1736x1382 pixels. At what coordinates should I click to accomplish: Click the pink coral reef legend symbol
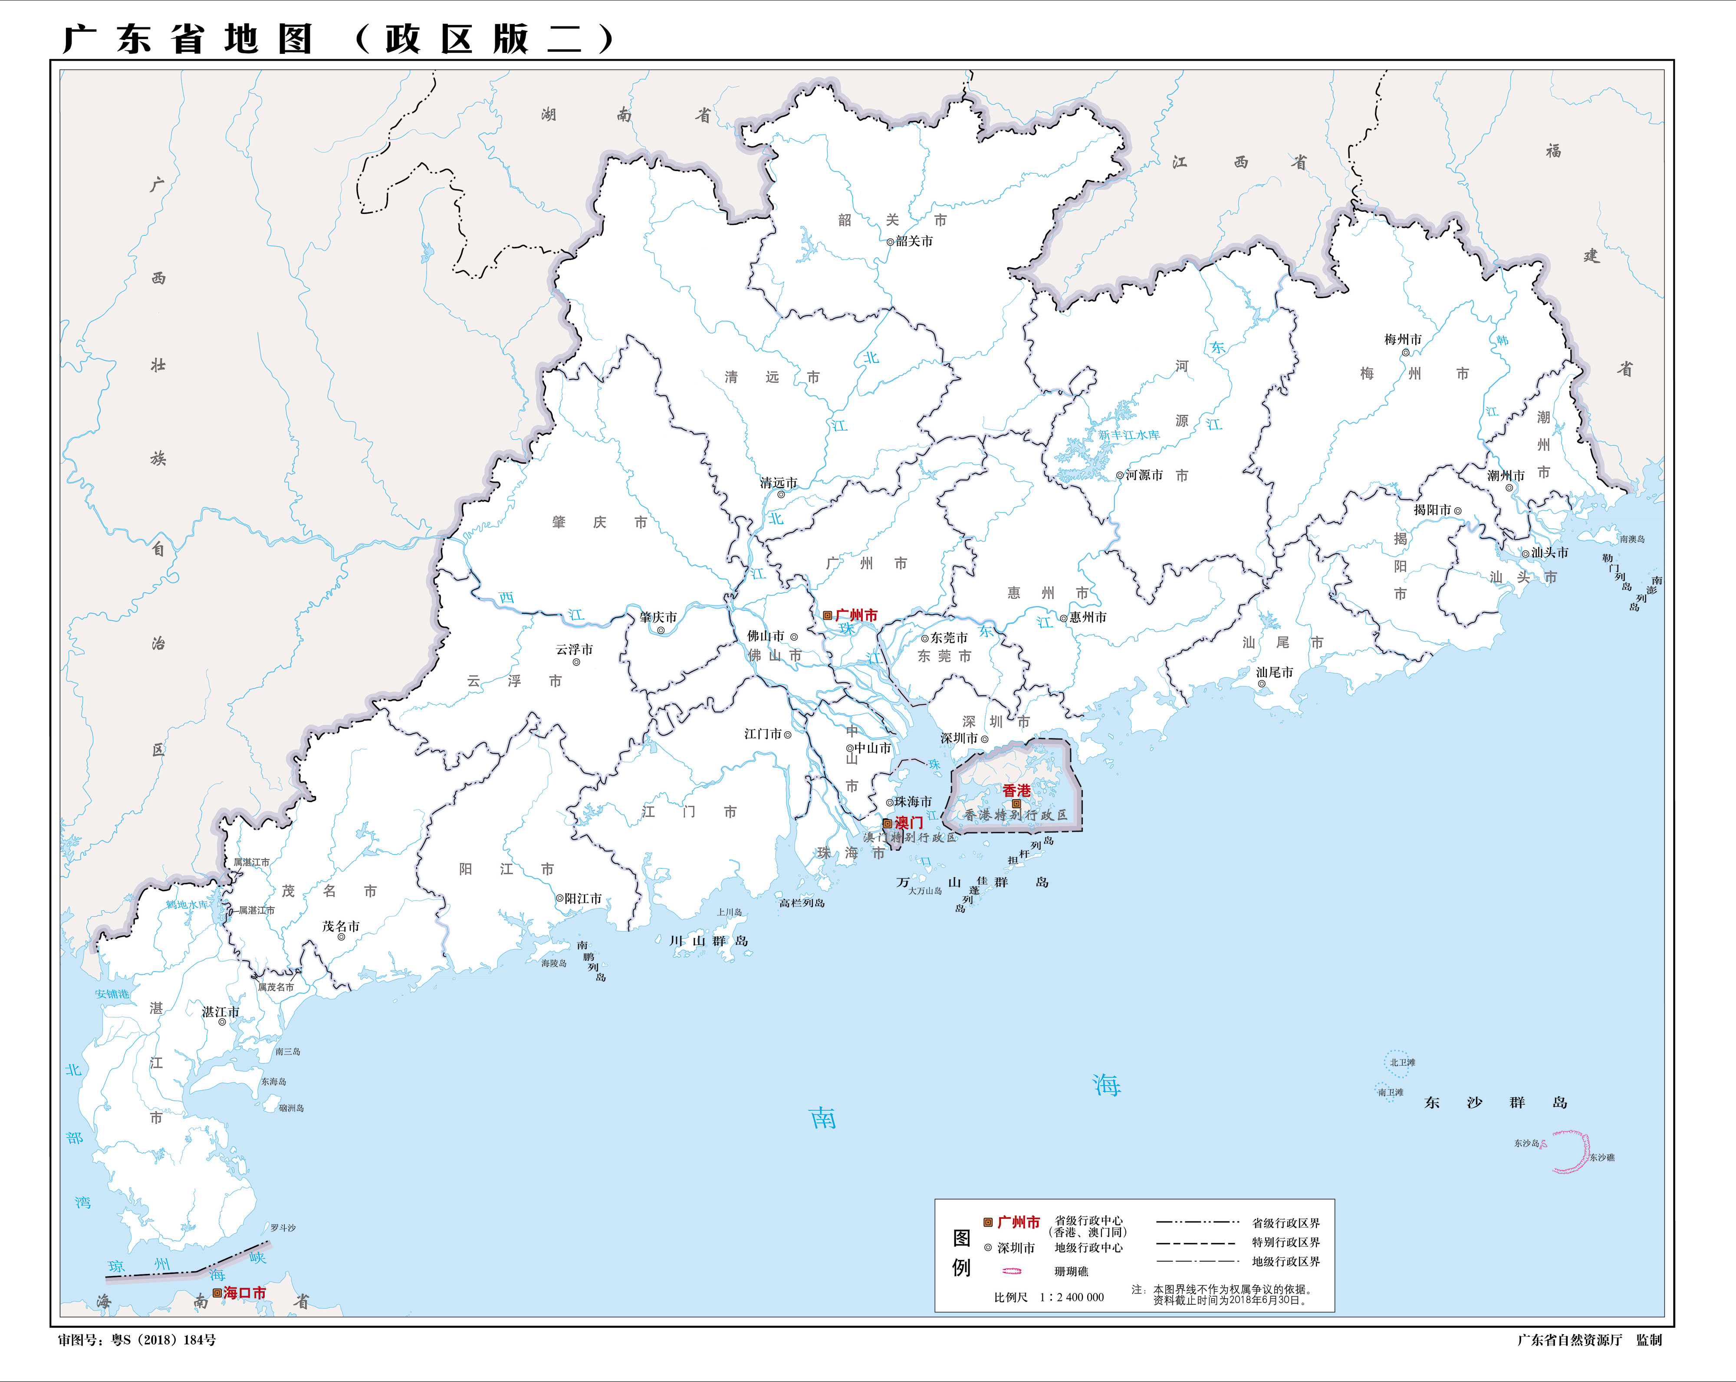point(1011,1271)
